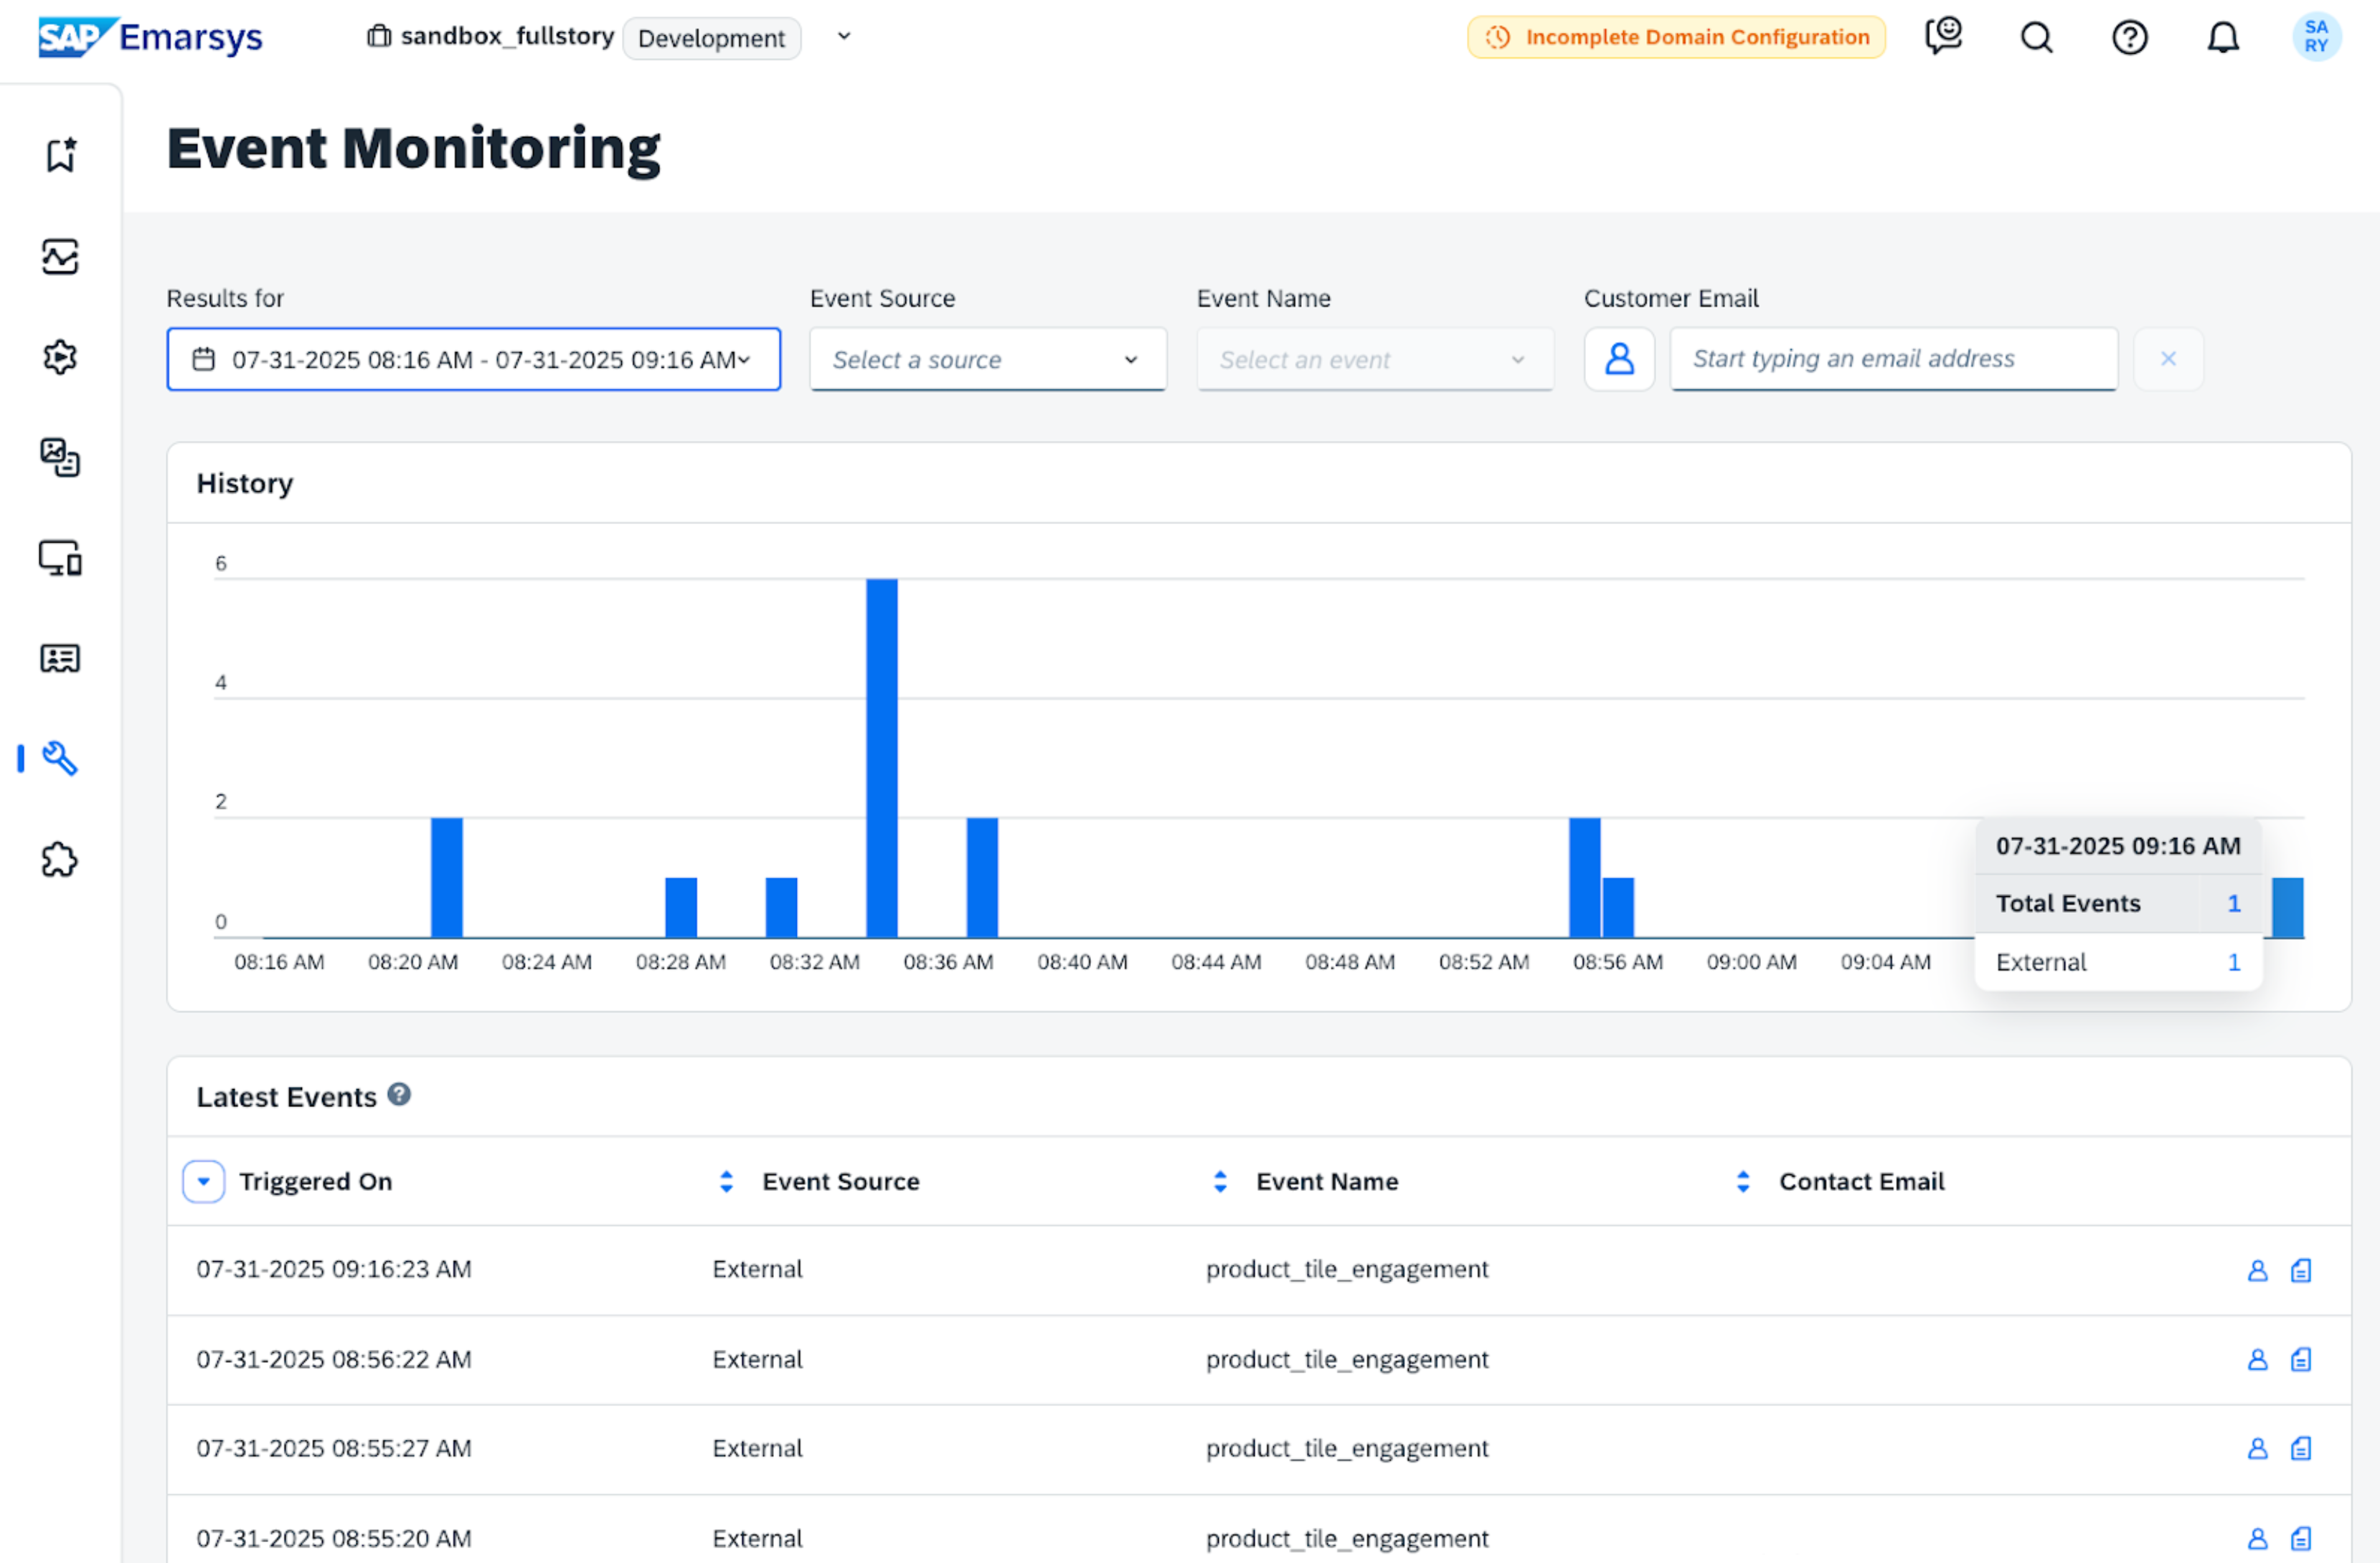Open the feedback chat smiley icon
This screenshot has width=2380, height=1563.
tap(1943, 37)
